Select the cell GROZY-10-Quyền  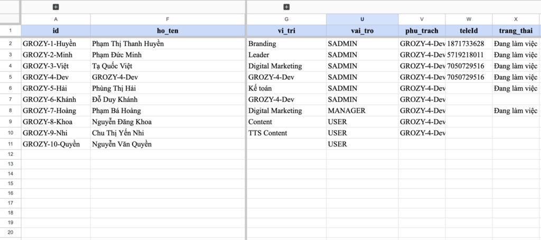pos(51,144)
